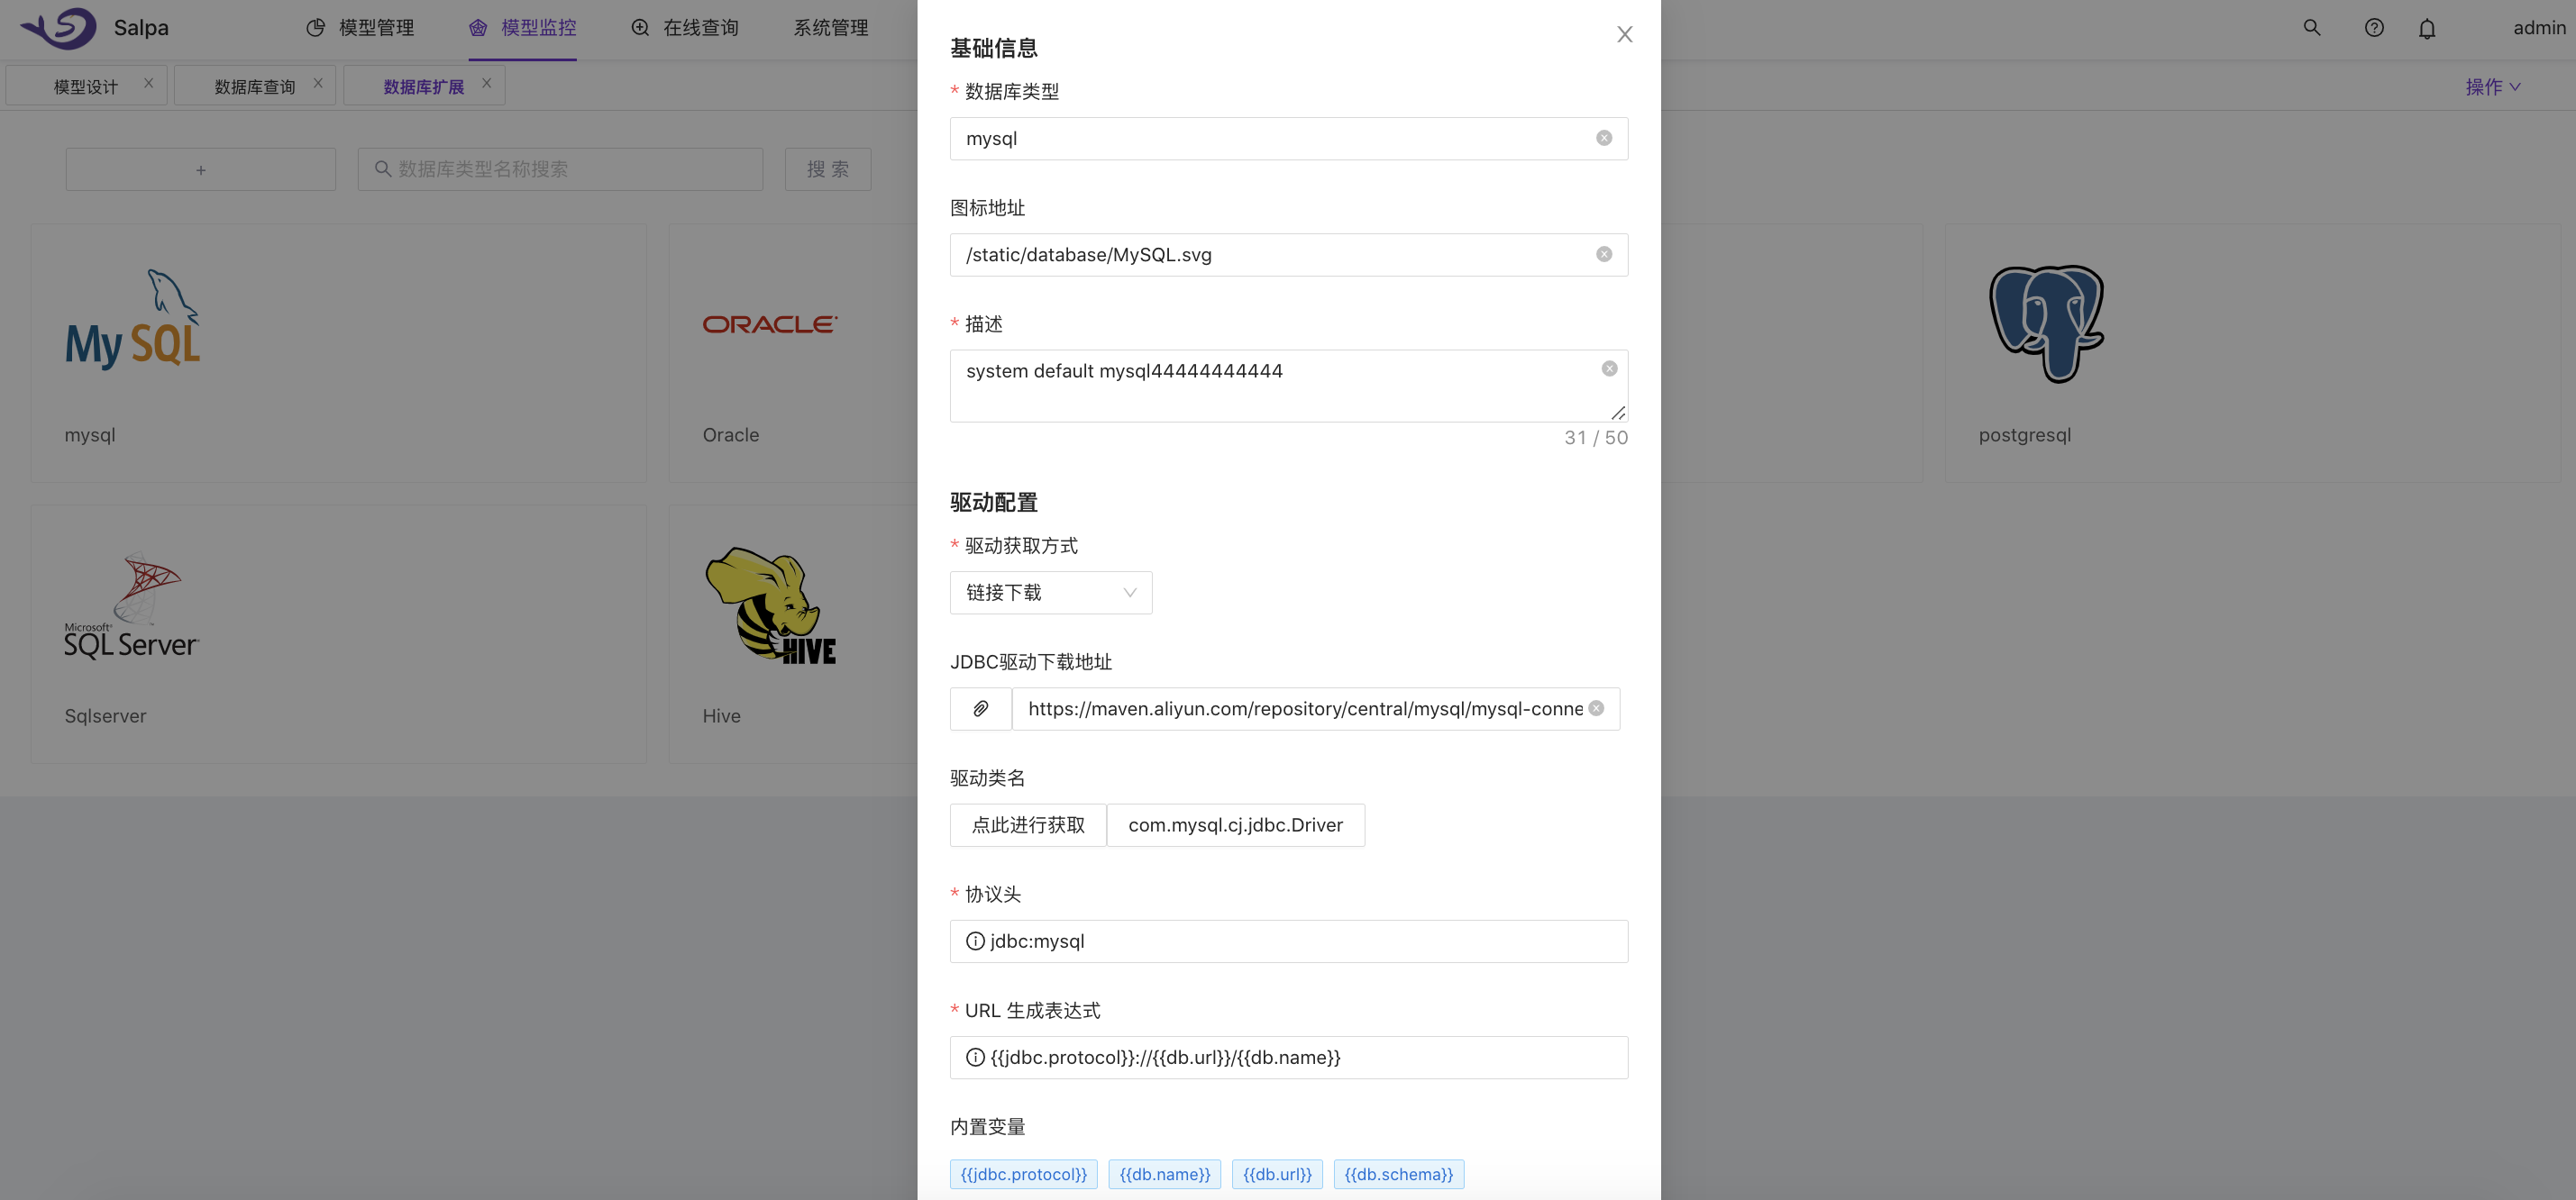The width and height of the screenshot is (2576, 1200).
Task: Insert the {{db.name}} variable tag
Action: pos(1164,1174)
